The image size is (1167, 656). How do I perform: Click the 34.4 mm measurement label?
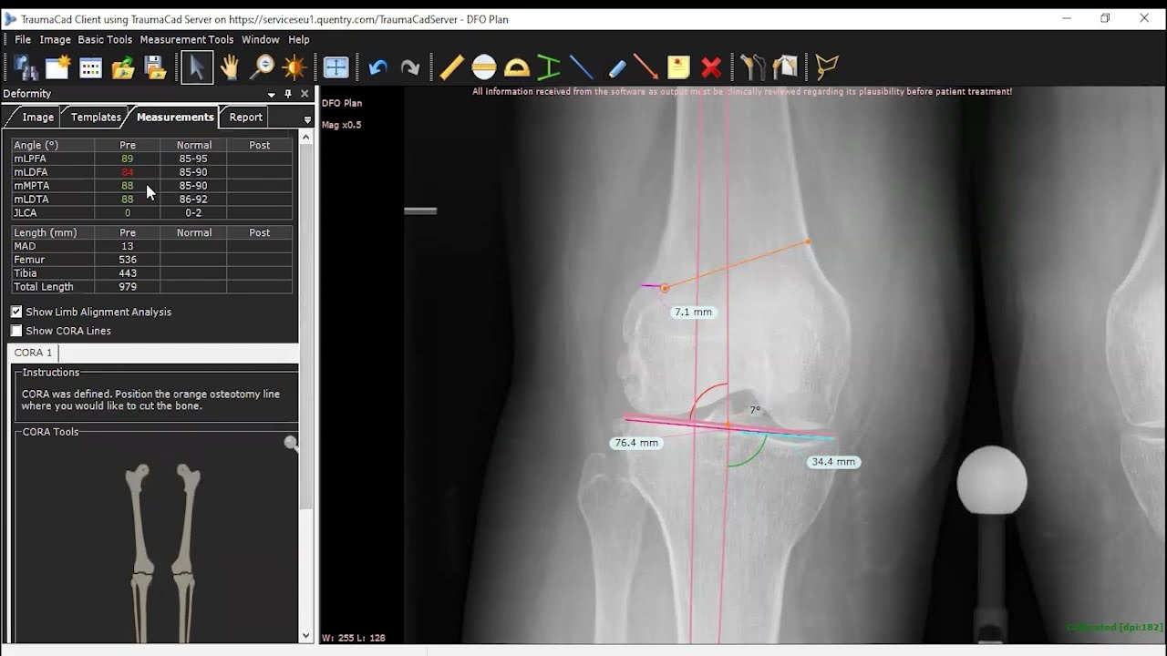pos(833,462)
